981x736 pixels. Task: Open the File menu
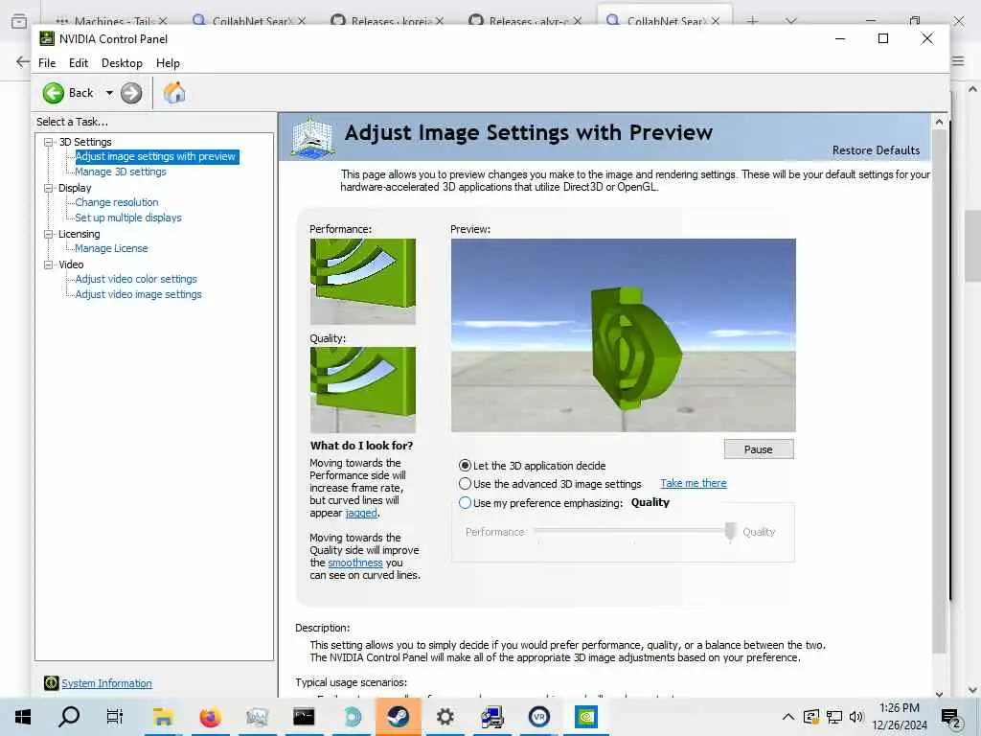(47, 63)
